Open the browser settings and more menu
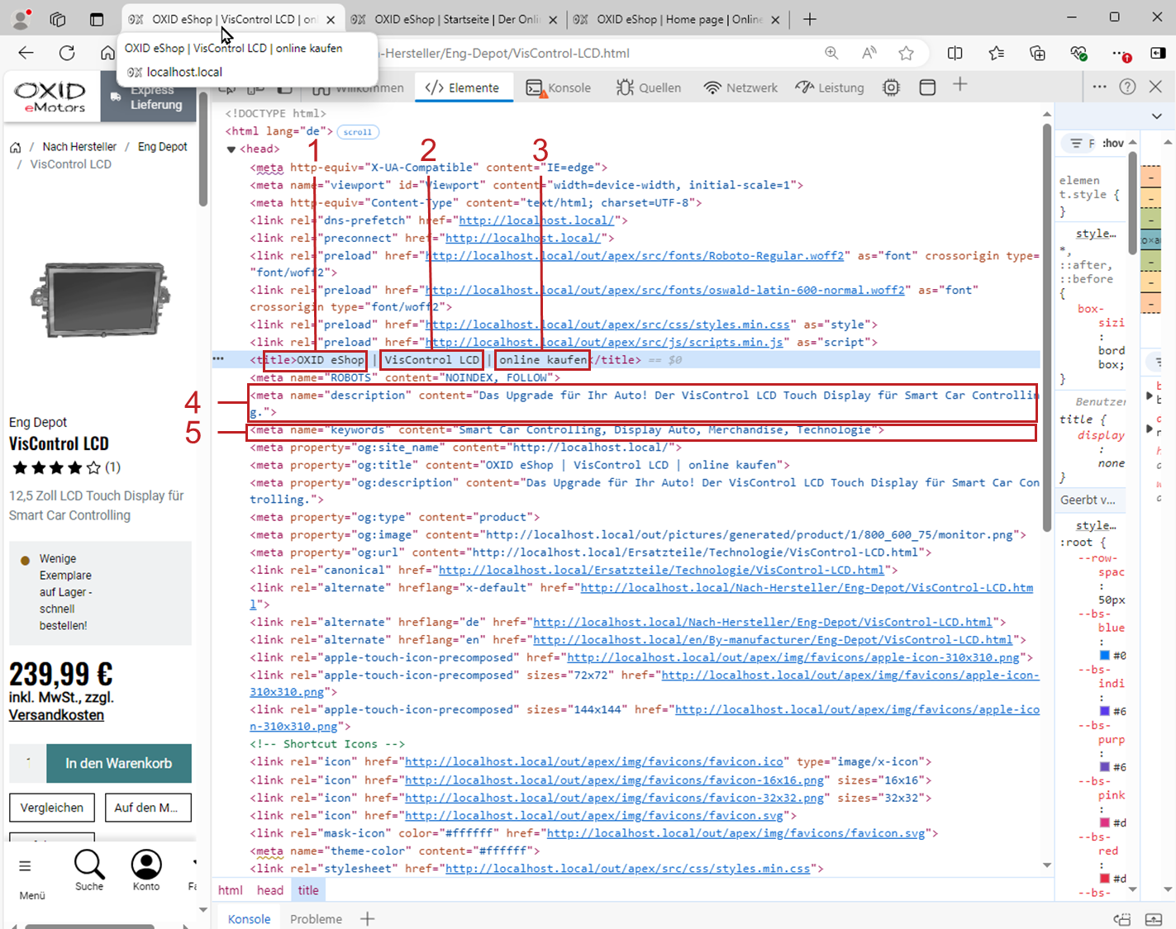 [x=1120, y=53]
